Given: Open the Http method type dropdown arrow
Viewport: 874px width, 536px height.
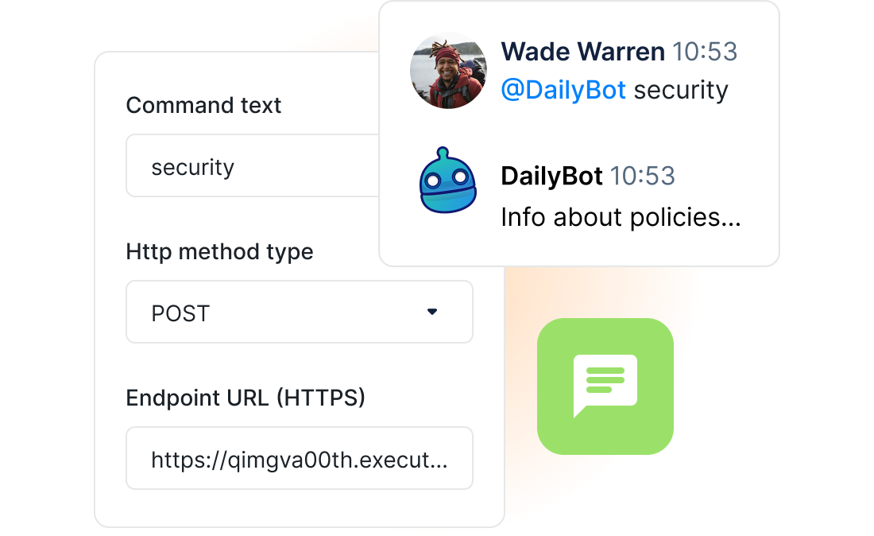Looking at the screenshot, I should point(432,312).
